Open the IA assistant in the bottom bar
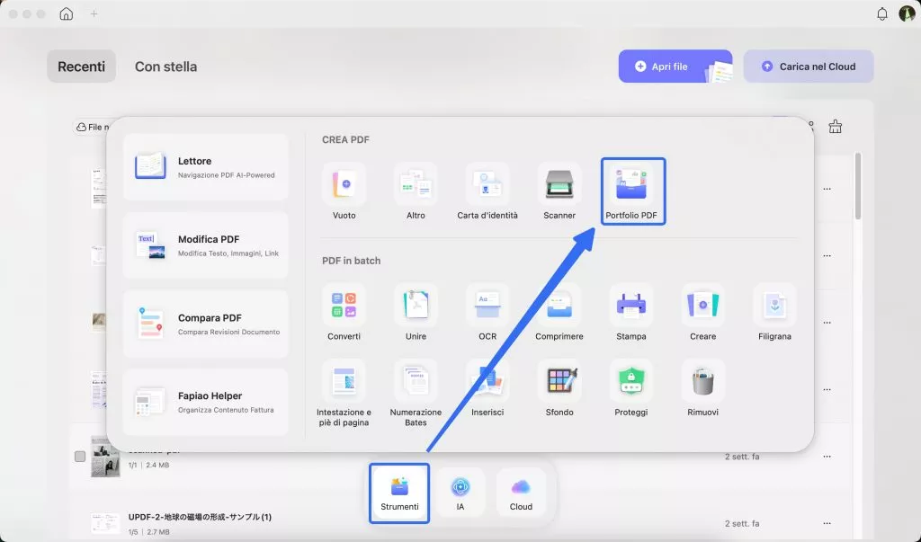The image size is (921, 542). tap(461, 493)
